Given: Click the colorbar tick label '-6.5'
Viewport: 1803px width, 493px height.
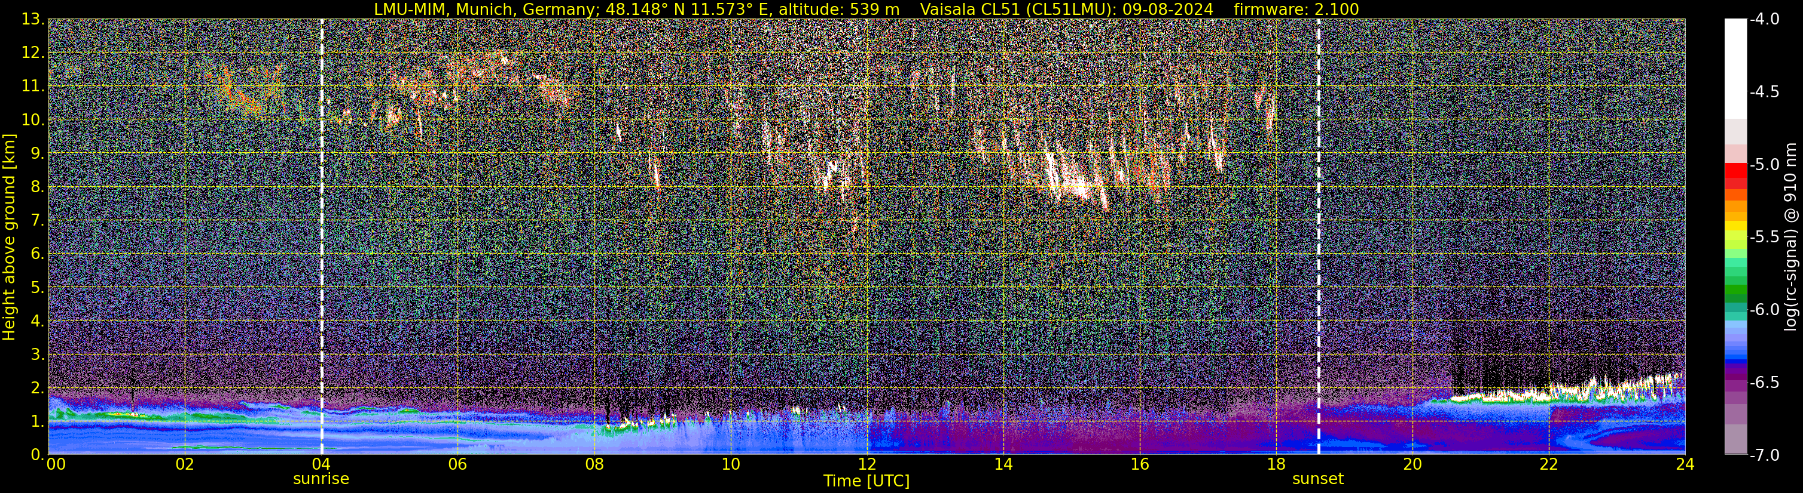Looking at the screenshot, I should [1765, 382].
